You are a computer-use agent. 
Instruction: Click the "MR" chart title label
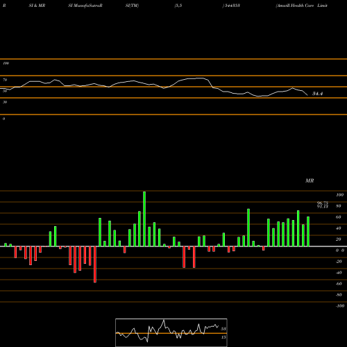tap(310, 180)
